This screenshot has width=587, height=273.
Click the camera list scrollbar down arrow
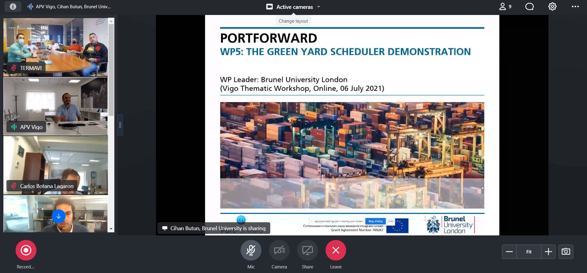pos(111,229)
